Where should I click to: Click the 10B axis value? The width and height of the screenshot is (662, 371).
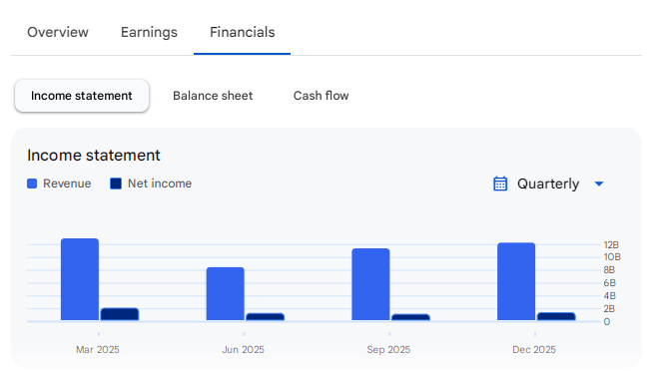pos(612,257)
